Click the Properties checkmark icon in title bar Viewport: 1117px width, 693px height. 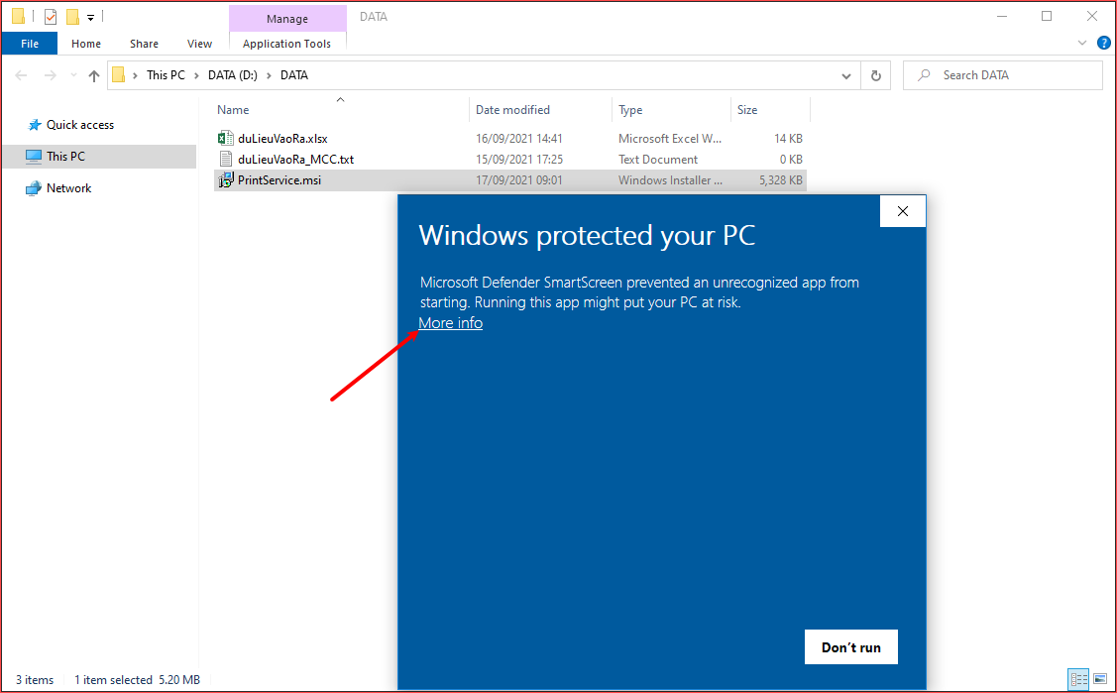tap(50, 17)
